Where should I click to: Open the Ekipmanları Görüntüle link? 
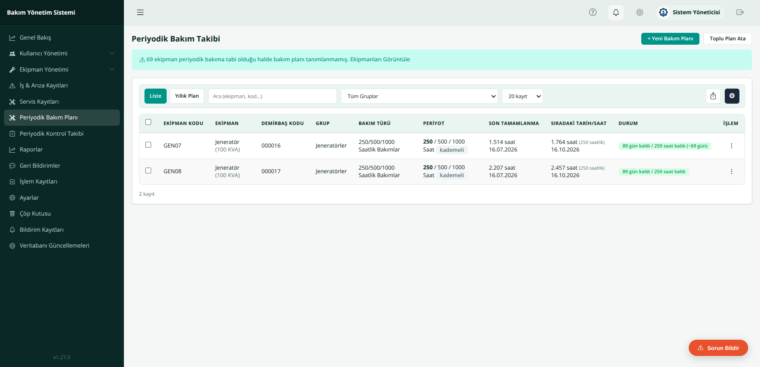click(x=380, y=59)
